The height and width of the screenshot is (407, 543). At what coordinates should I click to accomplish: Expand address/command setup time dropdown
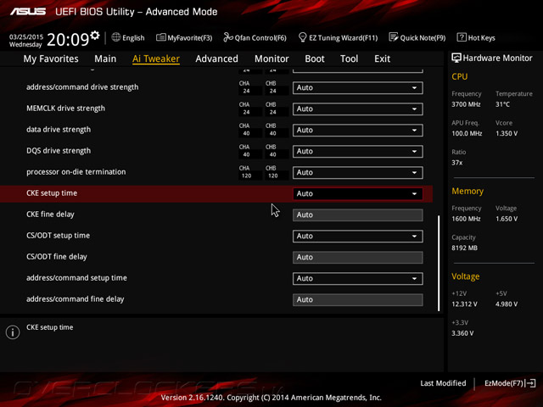358,279
